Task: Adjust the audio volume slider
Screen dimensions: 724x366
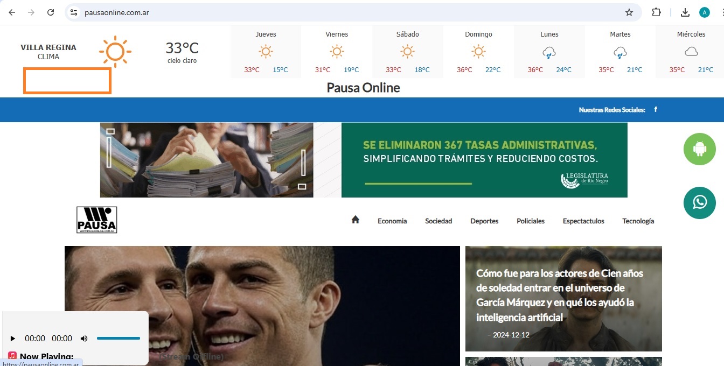Action: [119, 339]
